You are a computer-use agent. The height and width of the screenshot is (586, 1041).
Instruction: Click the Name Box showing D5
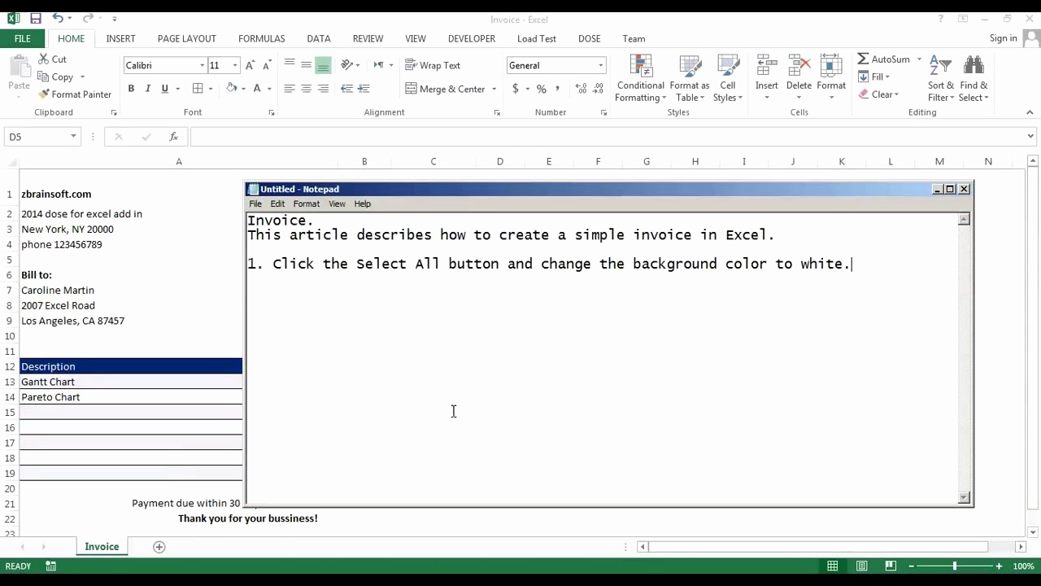(x=36, y=137)
